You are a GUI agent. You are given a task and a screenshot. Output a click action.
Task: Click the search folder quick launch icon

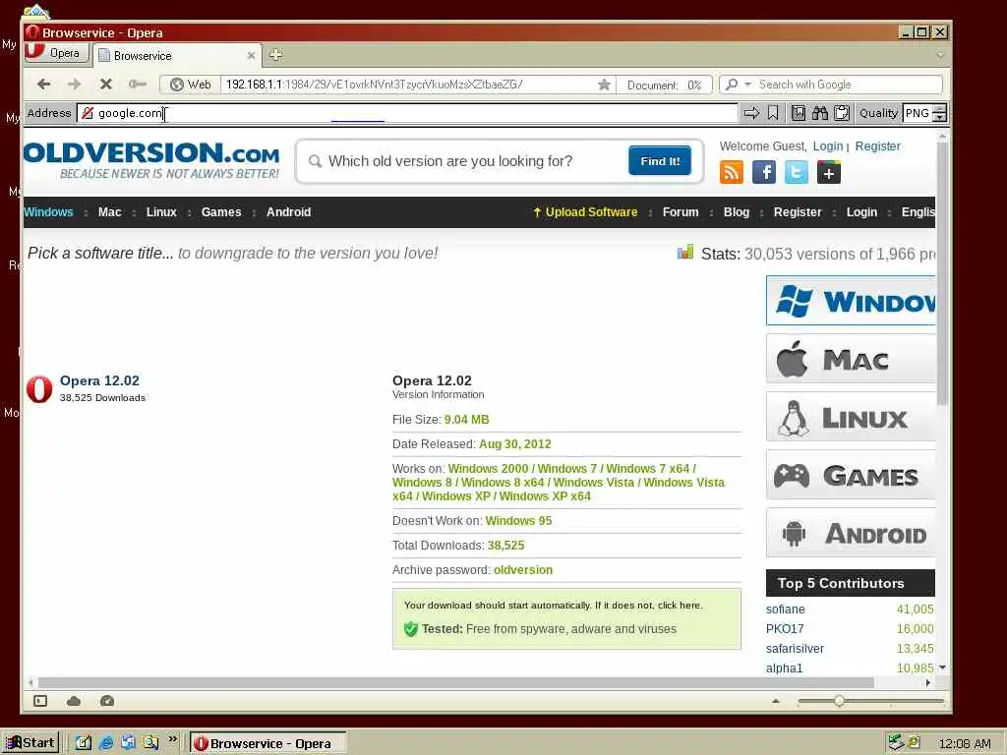pyautogui.click(x=150, y=743)
